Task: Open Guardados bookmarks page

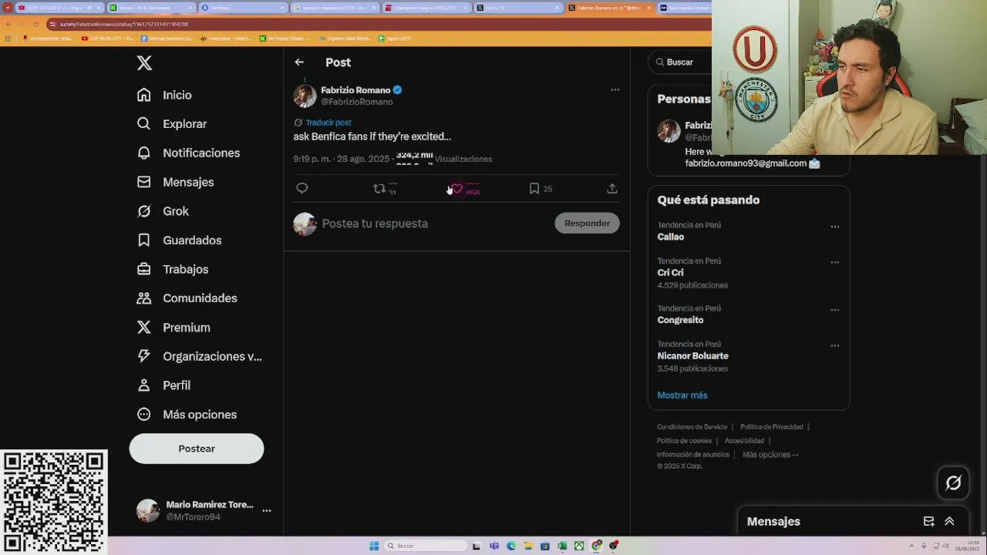Action: click(179, 240)
